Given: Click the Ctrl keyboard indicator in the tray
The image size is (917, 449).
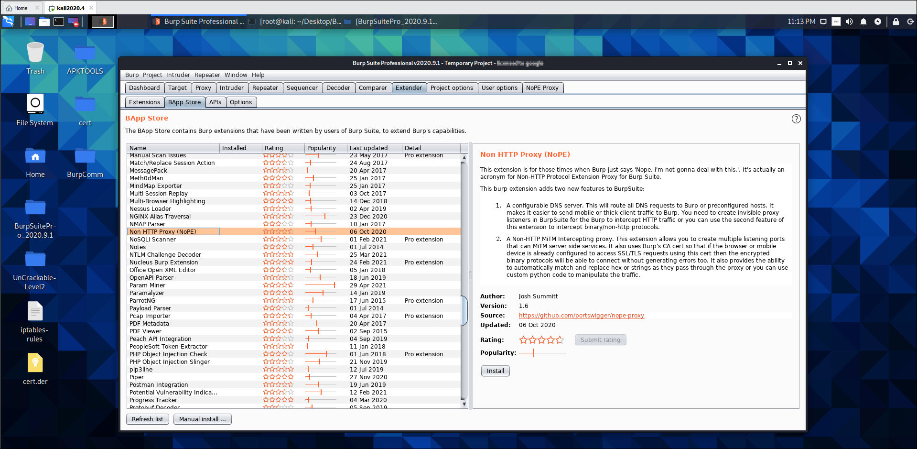Looking at the screenshot, I should tap(836, 22).
